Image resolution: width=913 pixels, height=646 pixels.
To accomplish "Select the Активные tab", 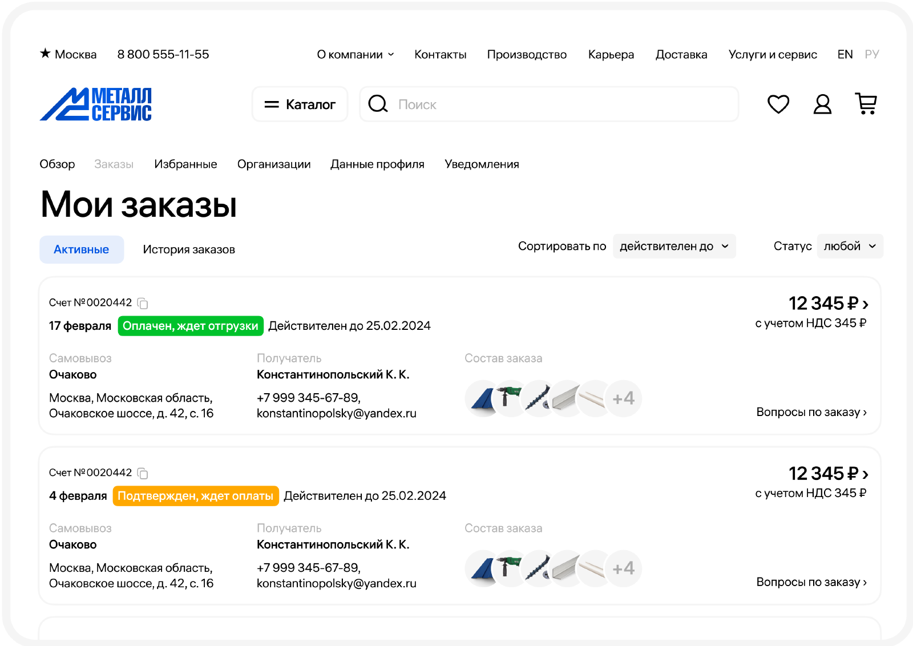I will click(82, 249).
